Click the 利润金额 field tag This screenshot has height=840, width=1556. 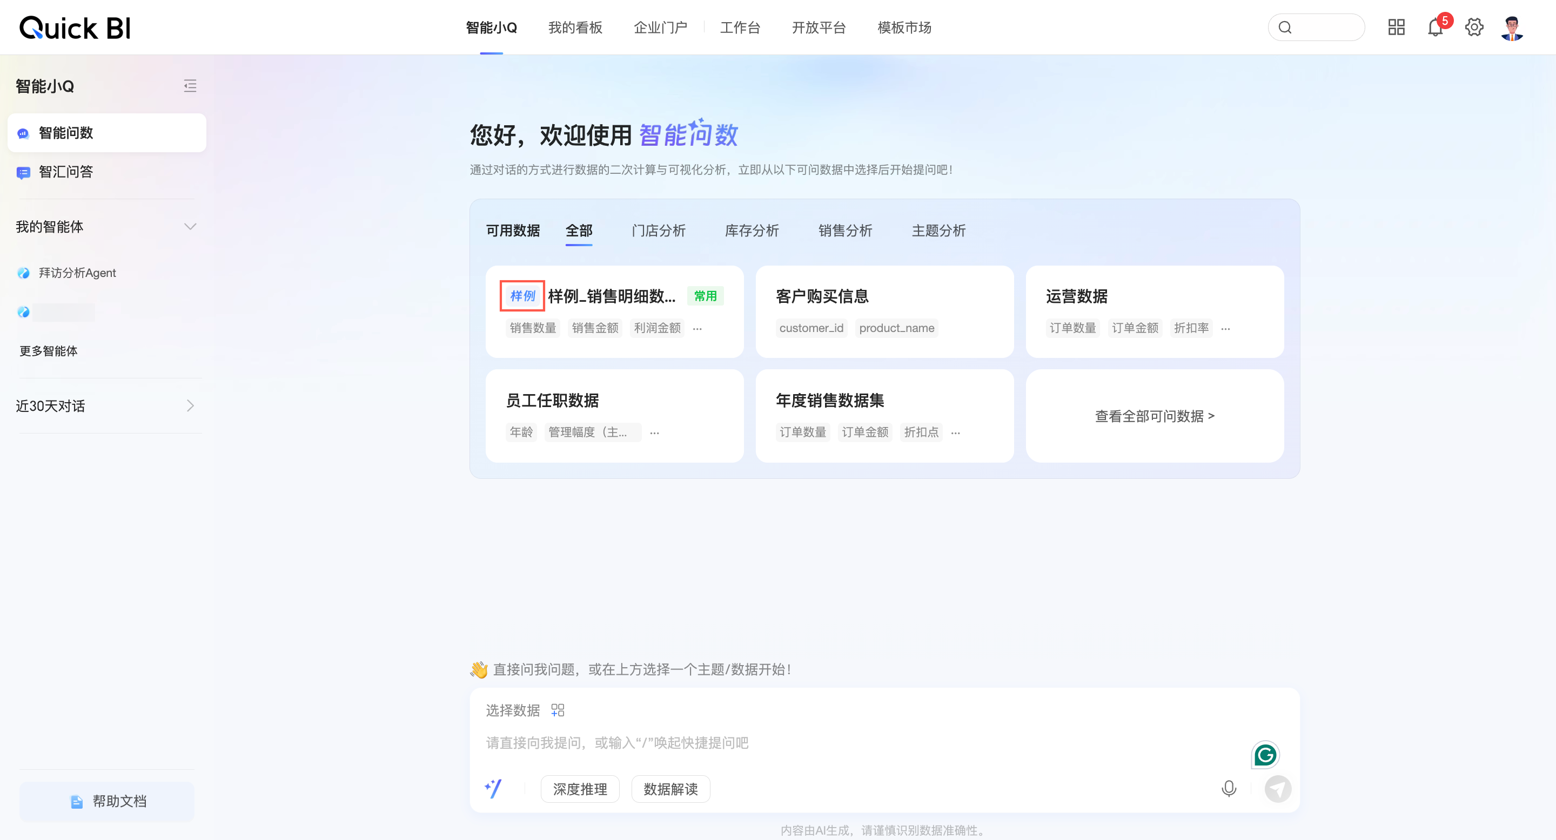657,328
